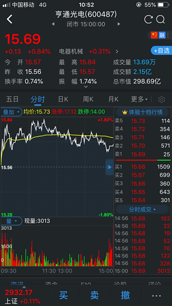172x306 pixels.
Task: Select the 买2 15.67 order row
Action: tap(142, 175)
